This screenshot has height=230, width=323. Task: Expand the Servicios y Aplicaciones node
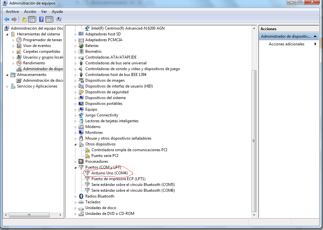(7, 87)
